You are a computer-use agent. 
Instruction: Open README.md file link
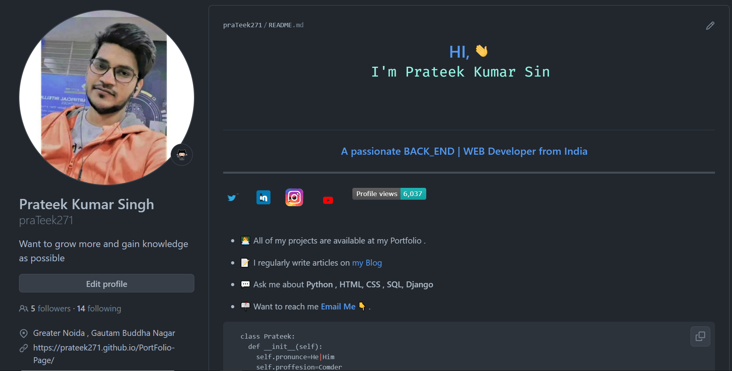click(x=286, y=25)
